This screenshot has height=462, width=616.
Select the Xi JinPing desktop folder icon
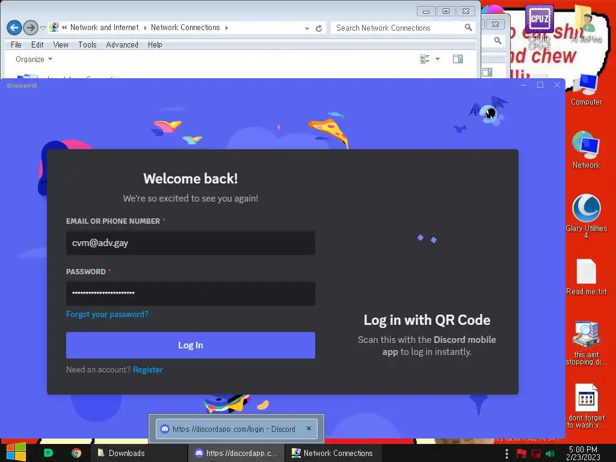(586, 24)
